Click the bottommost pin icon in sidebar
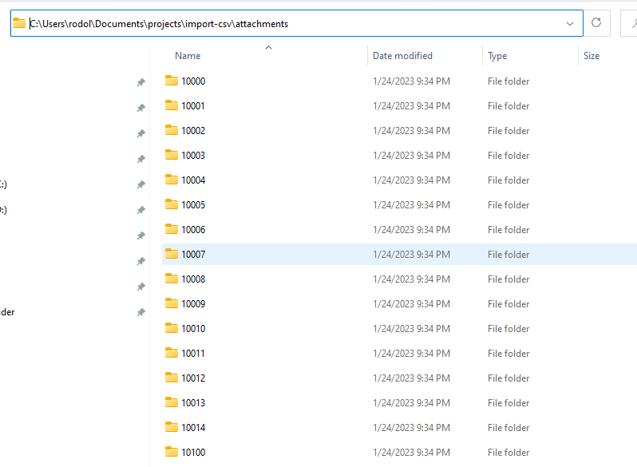Image resolution: width=637 pixels, height=467 pixels. [x=140, y=312]
